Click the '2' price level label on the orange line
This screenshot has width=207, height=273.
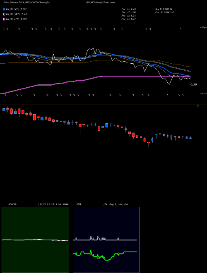coord(197,105)
